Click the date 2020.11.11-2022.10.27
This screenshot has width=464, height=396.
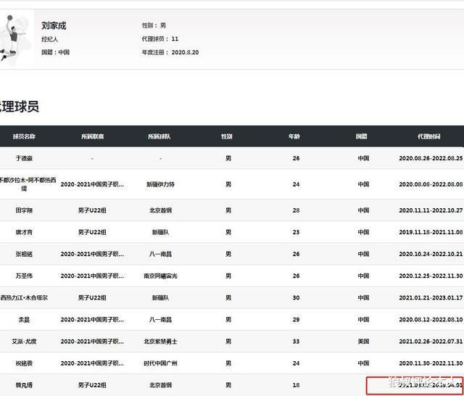coord(431,210)
